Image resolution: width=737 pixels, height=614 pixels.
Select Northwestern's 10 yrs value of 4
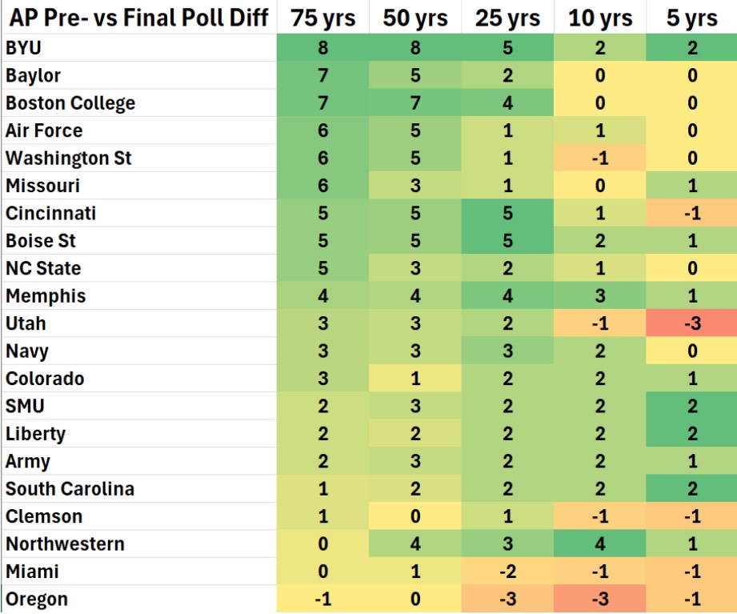coord(599,544)
